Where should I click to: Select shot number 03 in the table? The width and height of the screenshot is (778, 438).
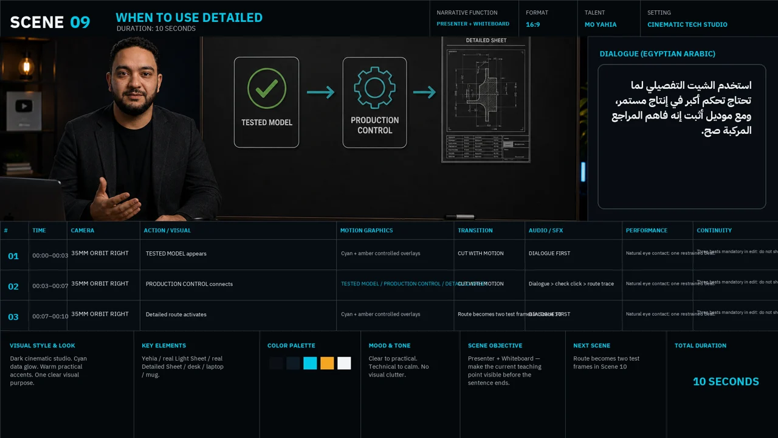[x=13, y=317]
